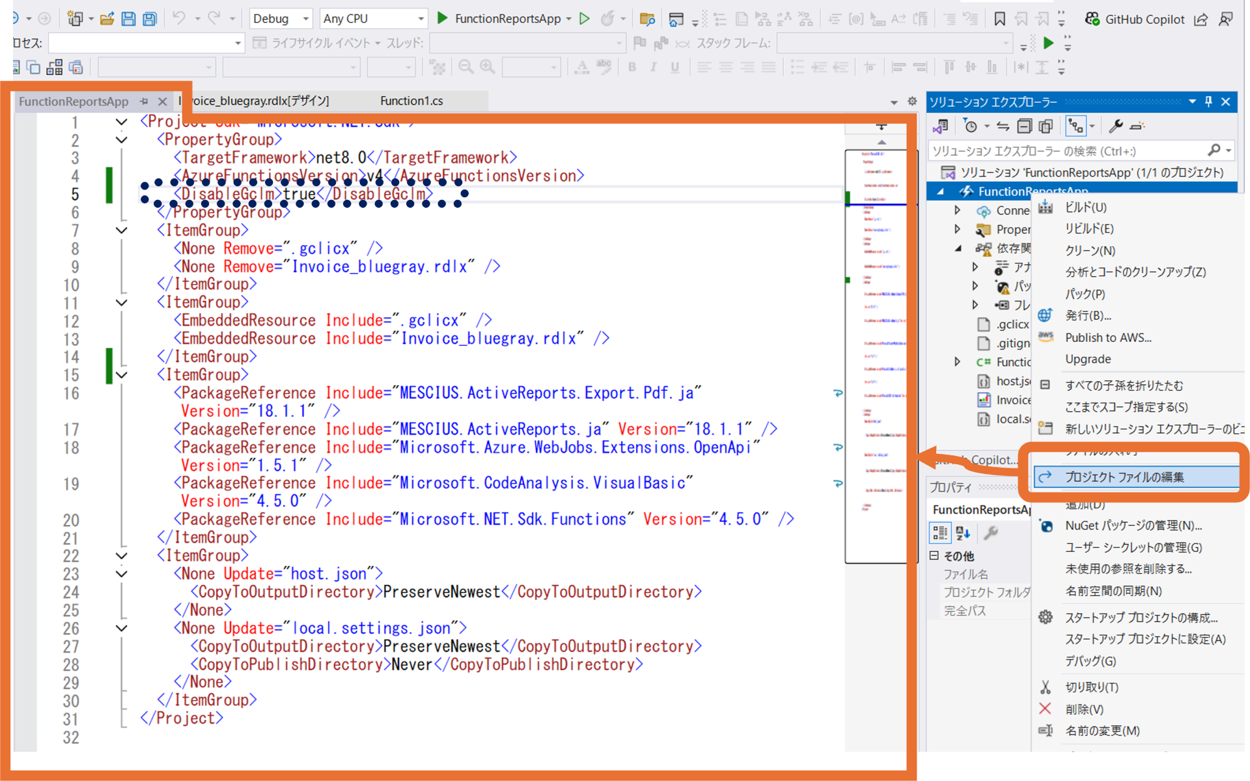1250x781 pixels.
Task: Click the Show All Files icon in Solution Explorer
Action: tap(1046, 126)
